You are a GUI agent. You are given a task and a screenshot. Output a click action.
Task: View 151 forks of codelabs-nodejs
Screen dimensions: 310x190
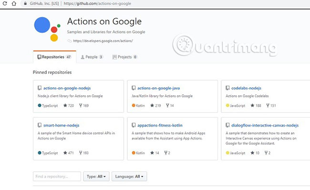click(271, 106)
